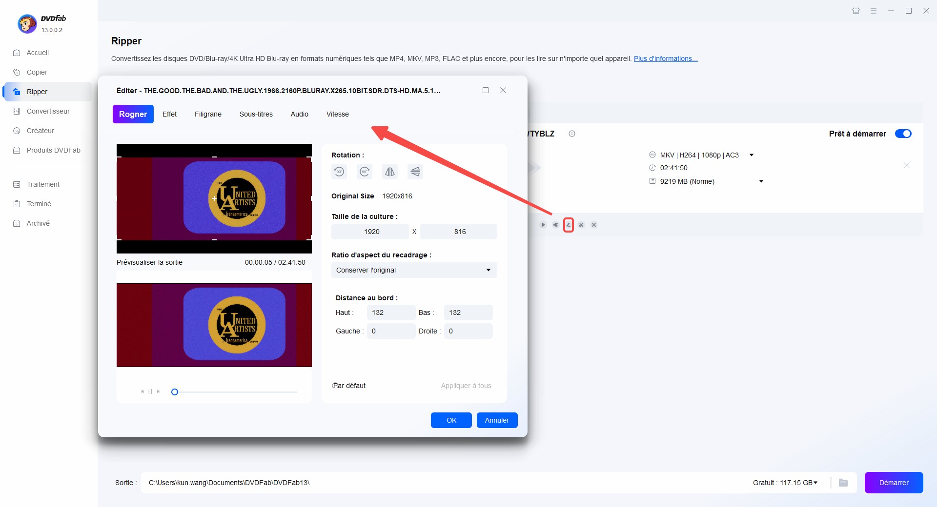Switch to Effet tab
Viewport: 937px width, 507px height.
pos(169,114)
